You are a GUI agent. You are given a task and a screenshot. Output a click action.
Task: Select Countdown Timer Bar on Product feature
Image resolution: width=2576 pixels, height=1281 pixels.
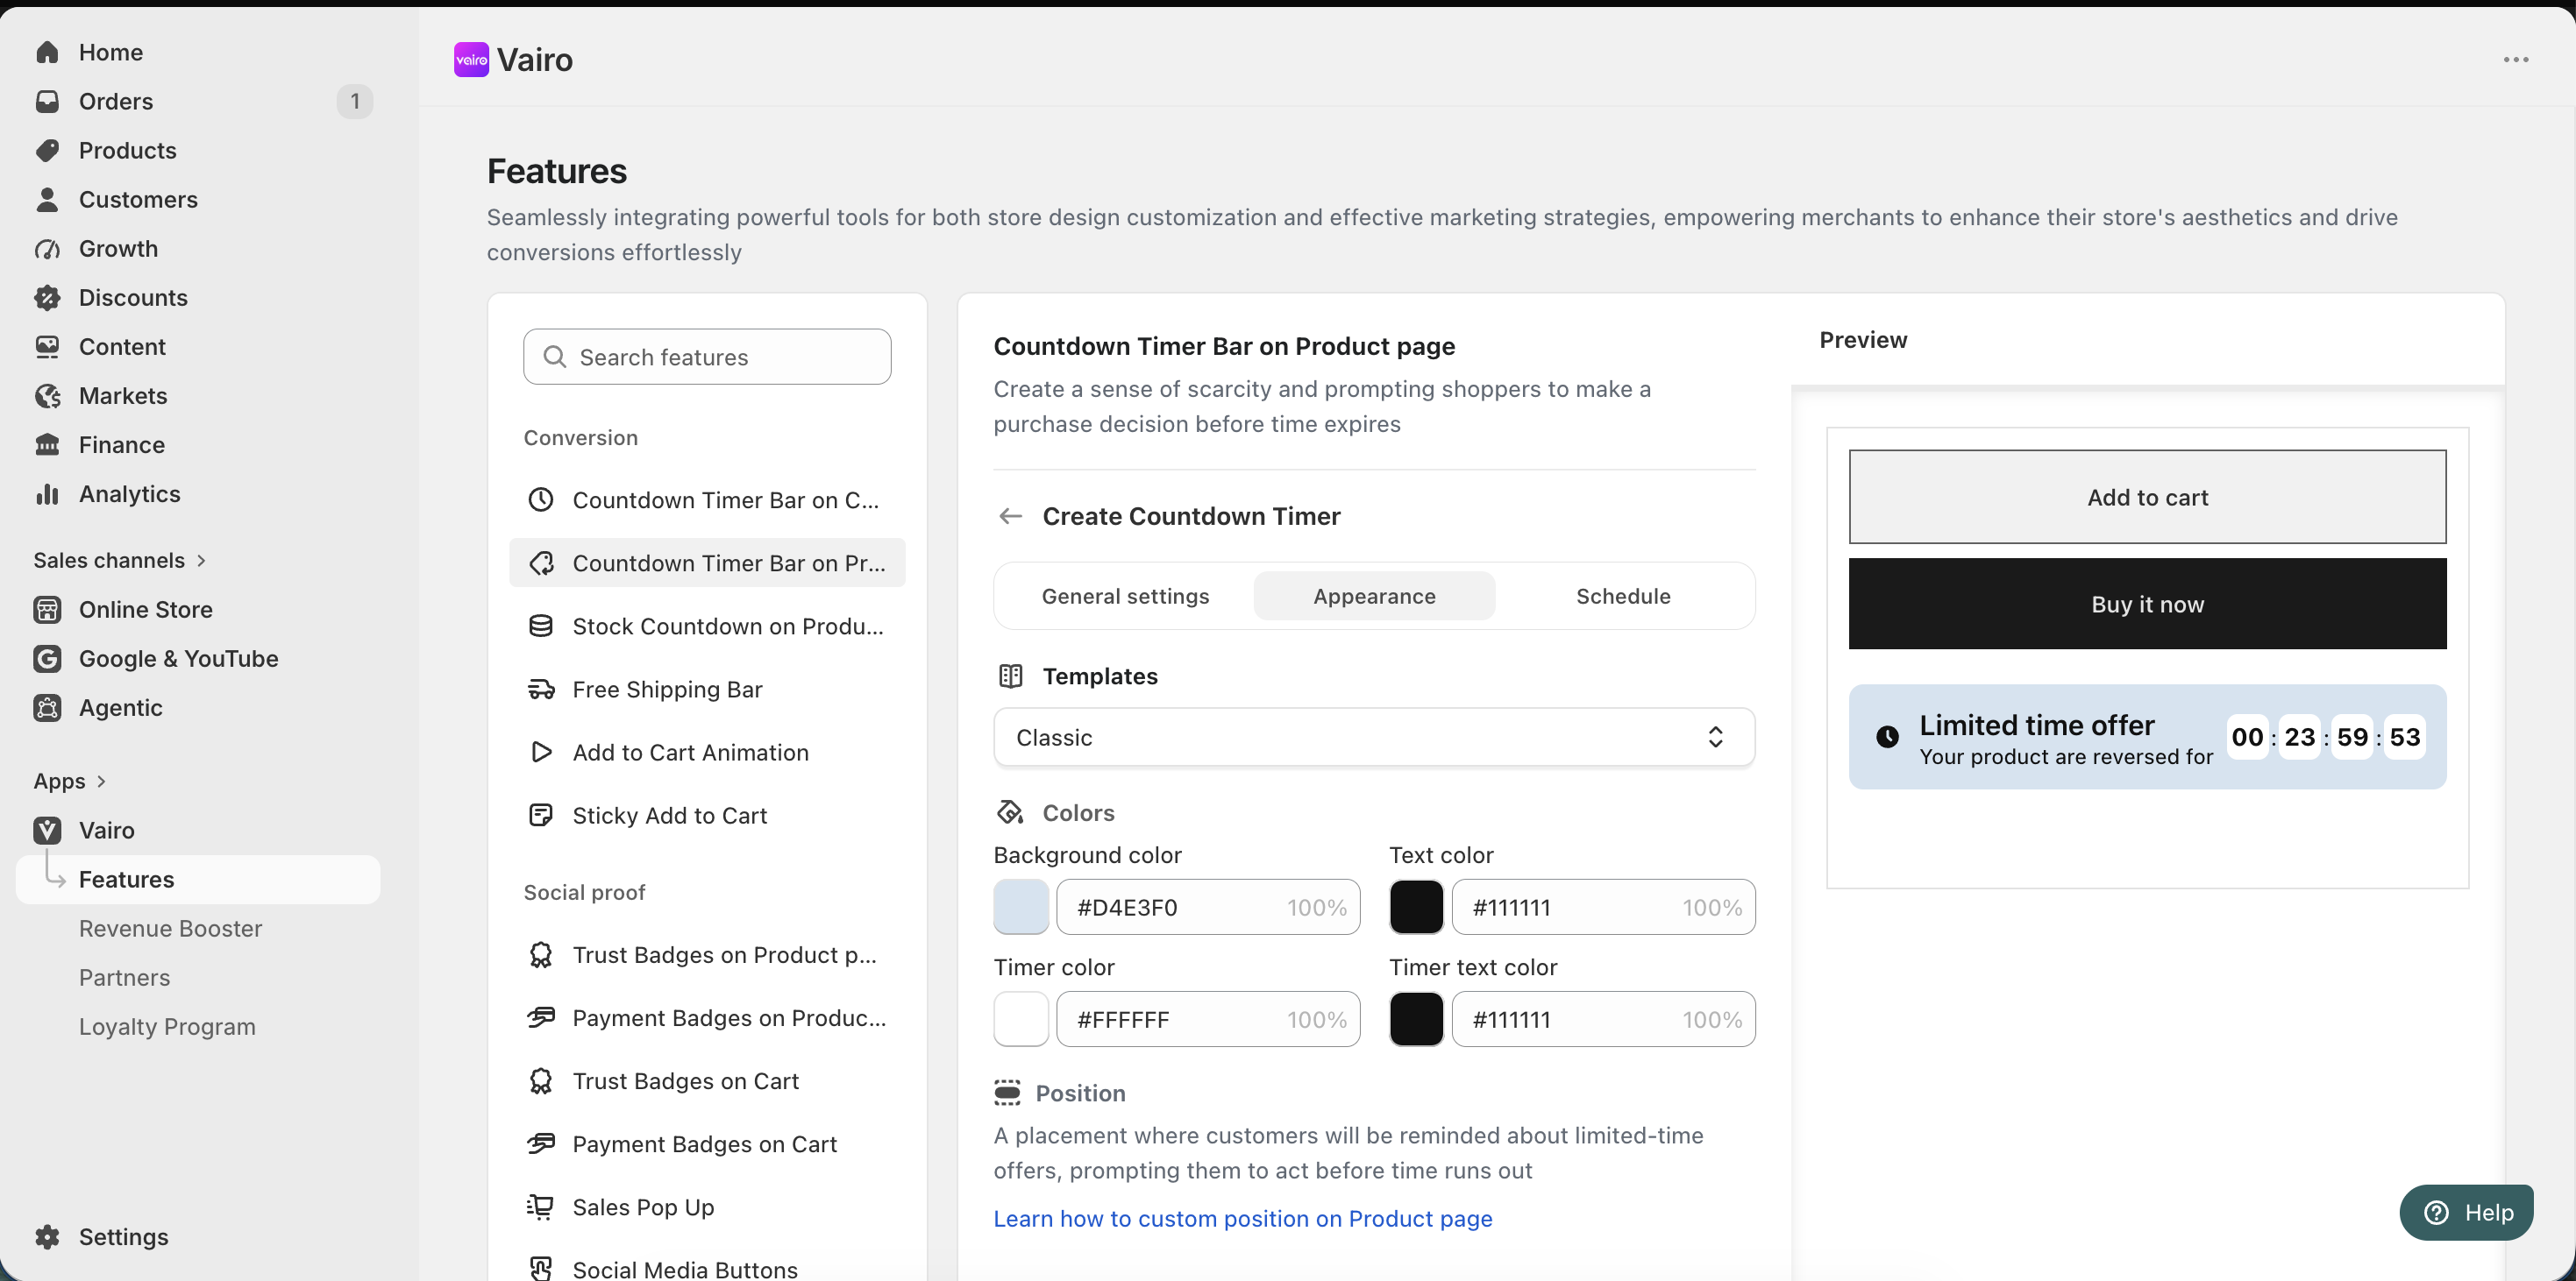click(x=707, y=563)
